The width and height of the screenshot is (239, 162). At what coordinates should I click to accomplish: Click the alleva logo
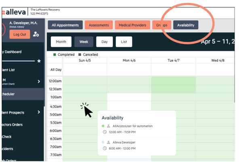tap(14, 12)
